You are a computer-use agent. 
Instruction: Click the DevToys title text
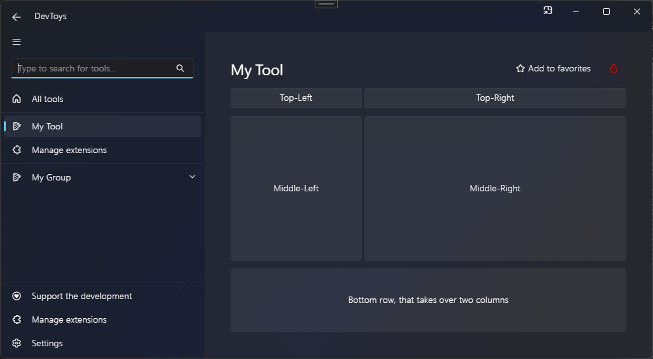[50, 17]
